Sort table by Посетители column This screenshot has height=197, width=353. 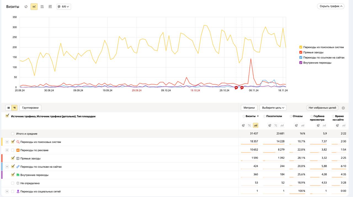274,116
